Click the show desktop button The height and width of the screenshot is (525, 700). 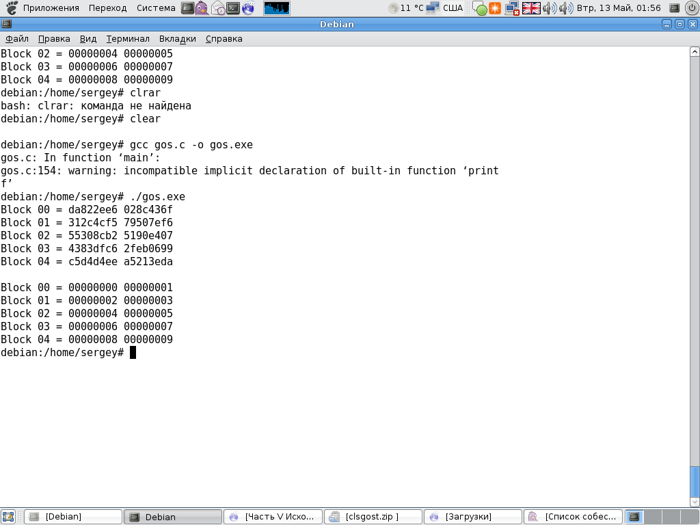point(8,517)
